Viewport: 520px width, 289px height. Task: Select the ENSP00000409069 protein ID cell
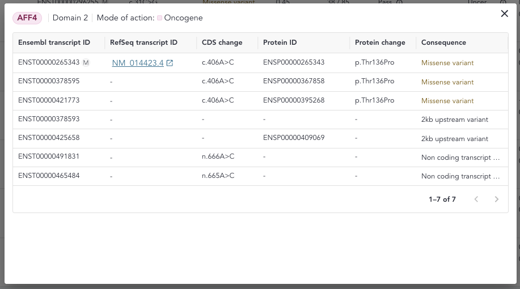pyautogui.click(x=294, y=138)
